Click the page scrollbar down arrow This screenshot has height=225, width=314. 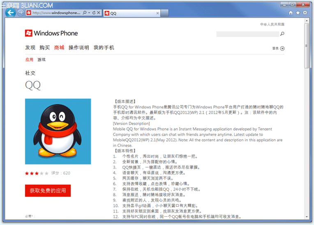coord(307,217)
